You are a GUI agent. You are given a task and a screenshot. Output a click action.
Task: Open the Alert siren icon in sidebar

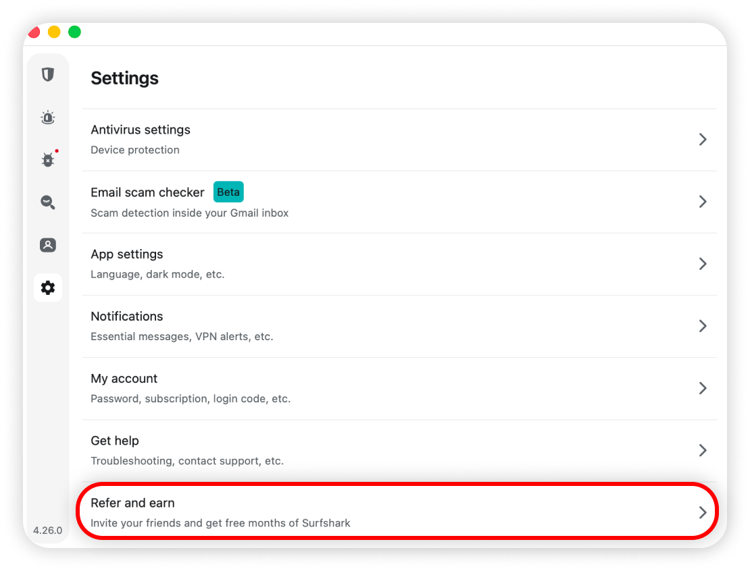point(47,117)
